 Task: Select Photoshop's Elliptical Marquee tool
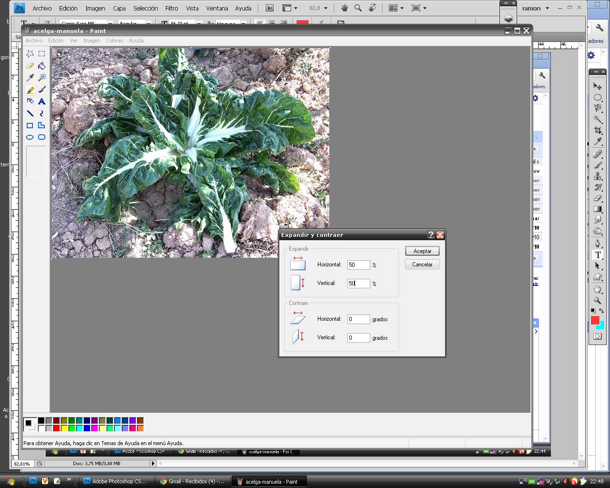597,97
